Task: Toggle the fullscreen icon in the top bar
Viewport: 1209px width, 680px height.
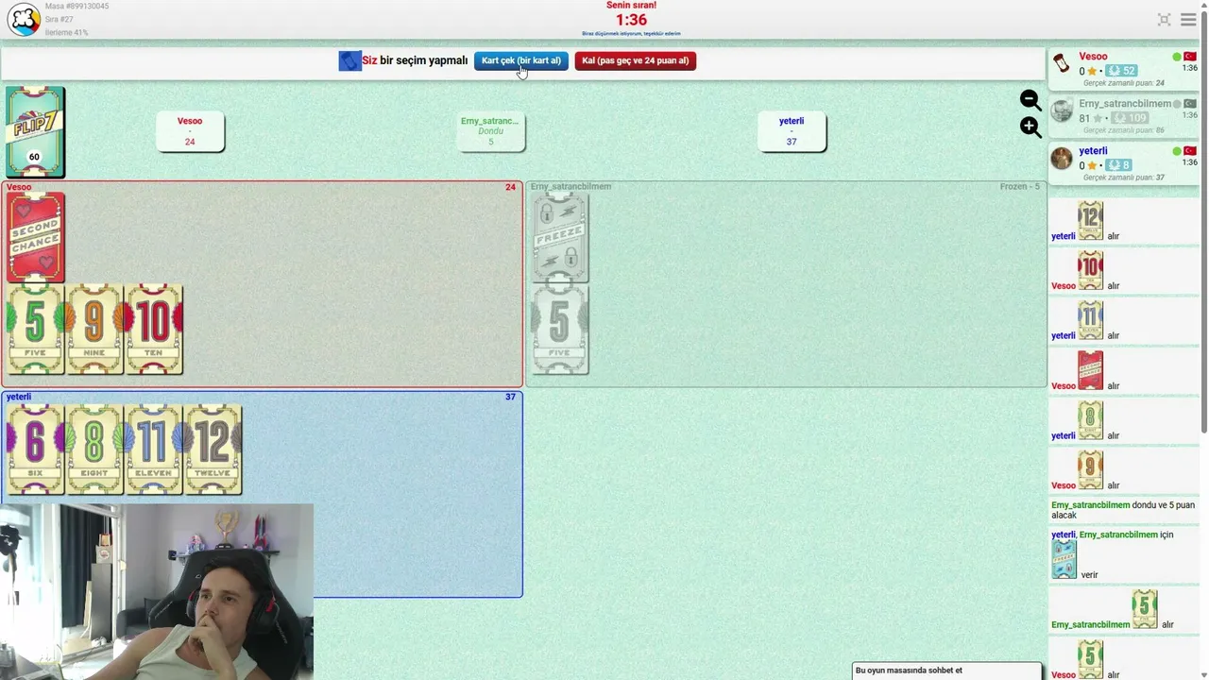Action: coord(1164,20)
